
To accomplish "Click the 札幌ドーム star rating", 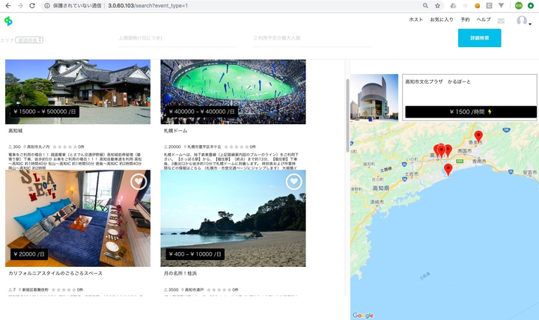I will click(236, 147).
